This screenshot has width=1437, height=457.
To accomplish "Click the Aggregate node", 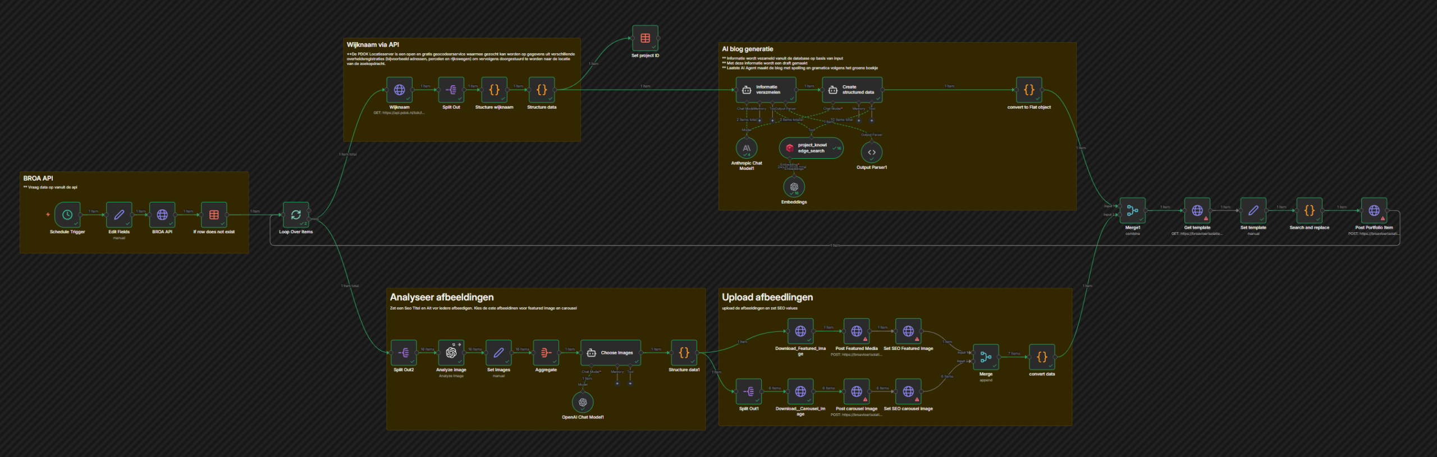I will (546, 353).
